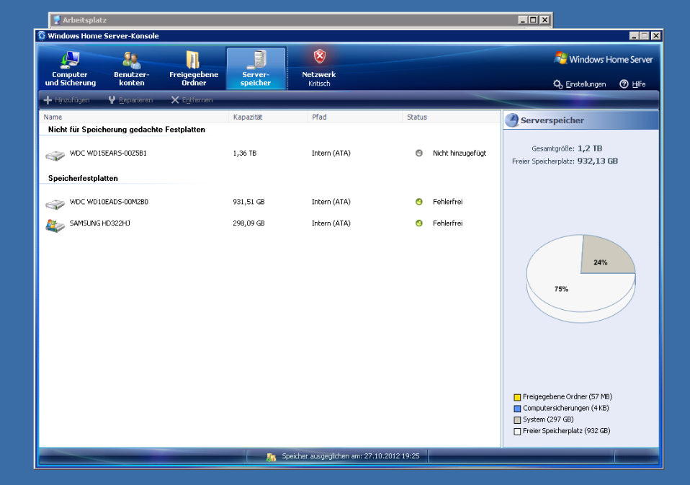690x485 pixels.
Task: Click the 298,09 GB capacity value
Action: [248, 223]
